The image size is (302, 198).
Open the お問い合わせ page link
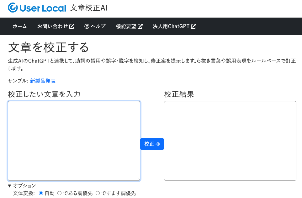coord(53,26)
